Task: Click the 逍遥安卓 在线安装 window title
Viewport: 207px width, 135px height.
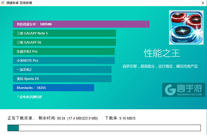Action: pyautogui.click(x=19, y=3)
